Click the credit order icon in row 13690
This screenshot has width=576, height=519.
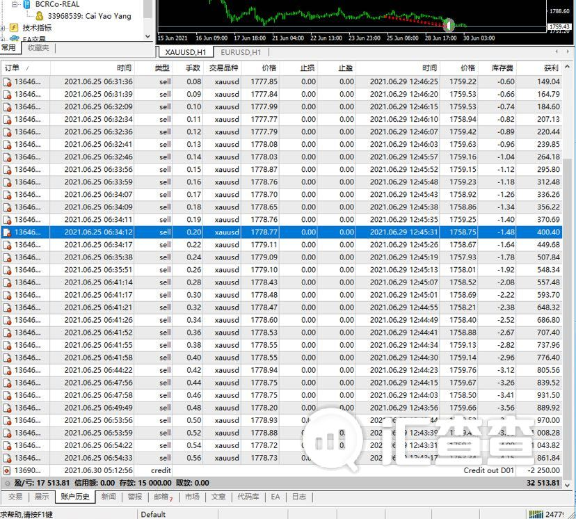coord(7,470)
